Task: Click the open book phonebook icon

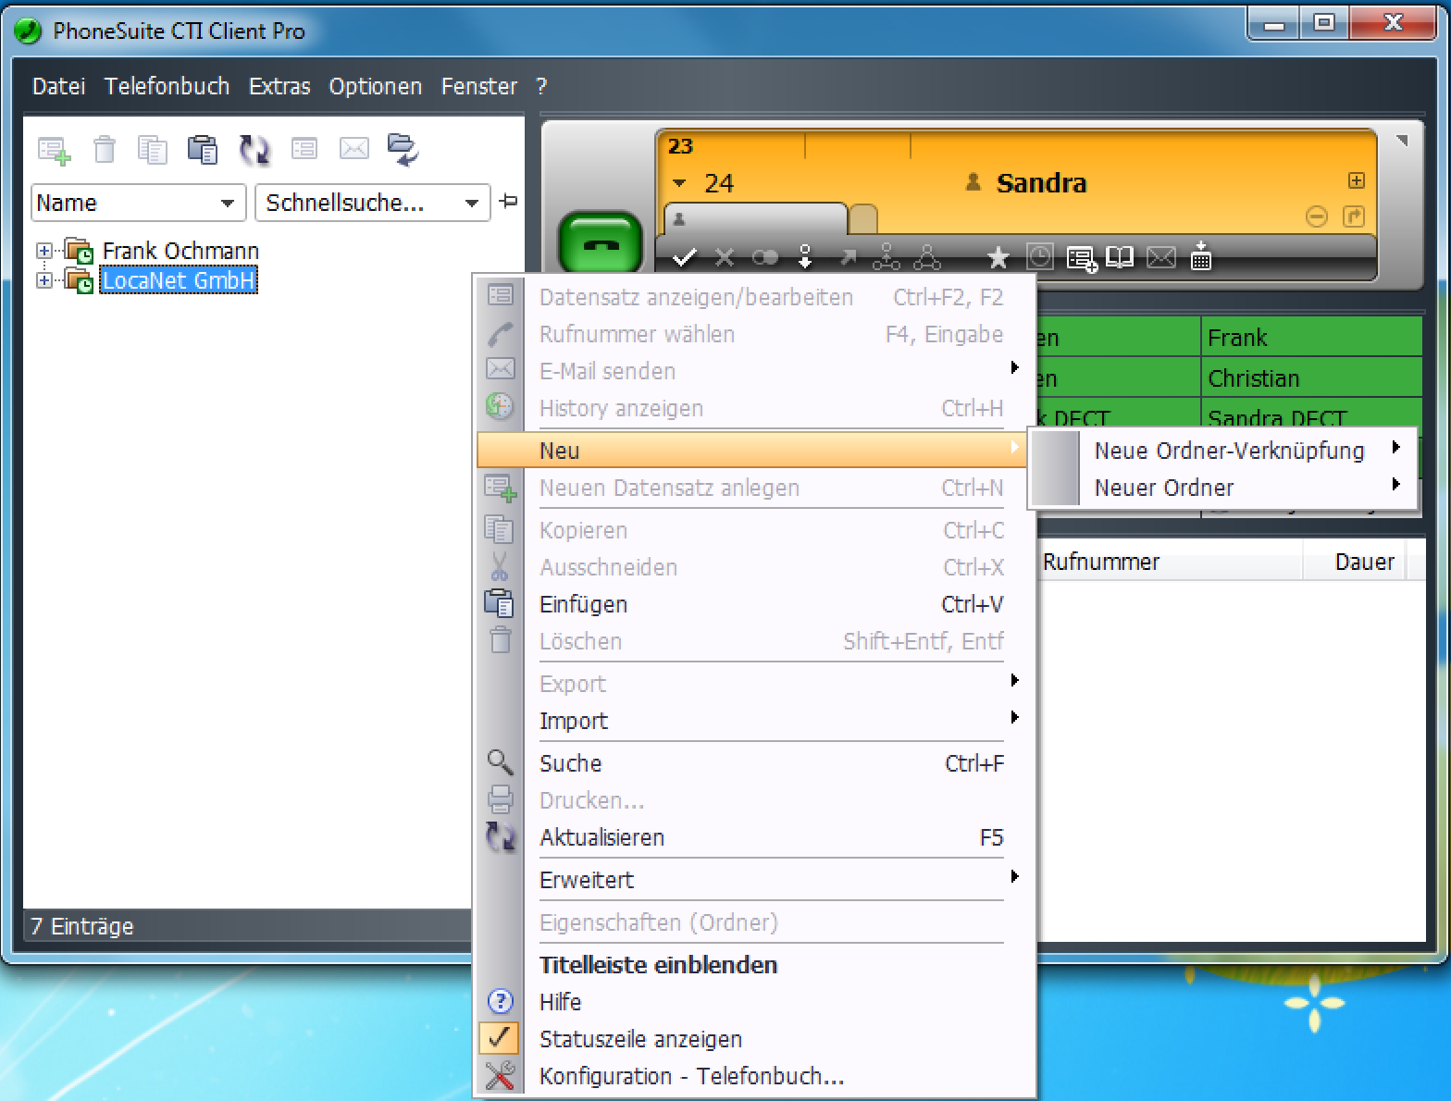Action: point(1120,258)
